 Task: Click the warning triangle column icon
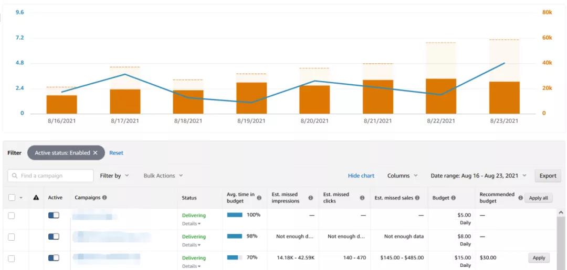point(36,198)
